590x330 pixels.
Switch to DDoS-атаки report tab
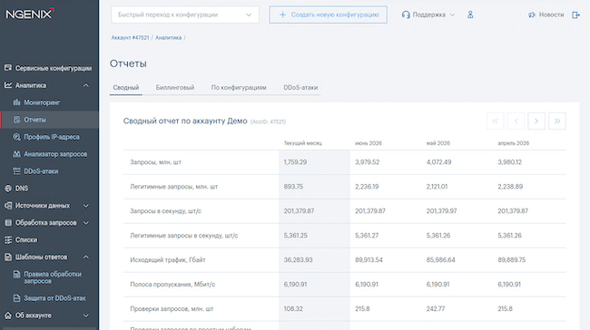click(300, 88)
